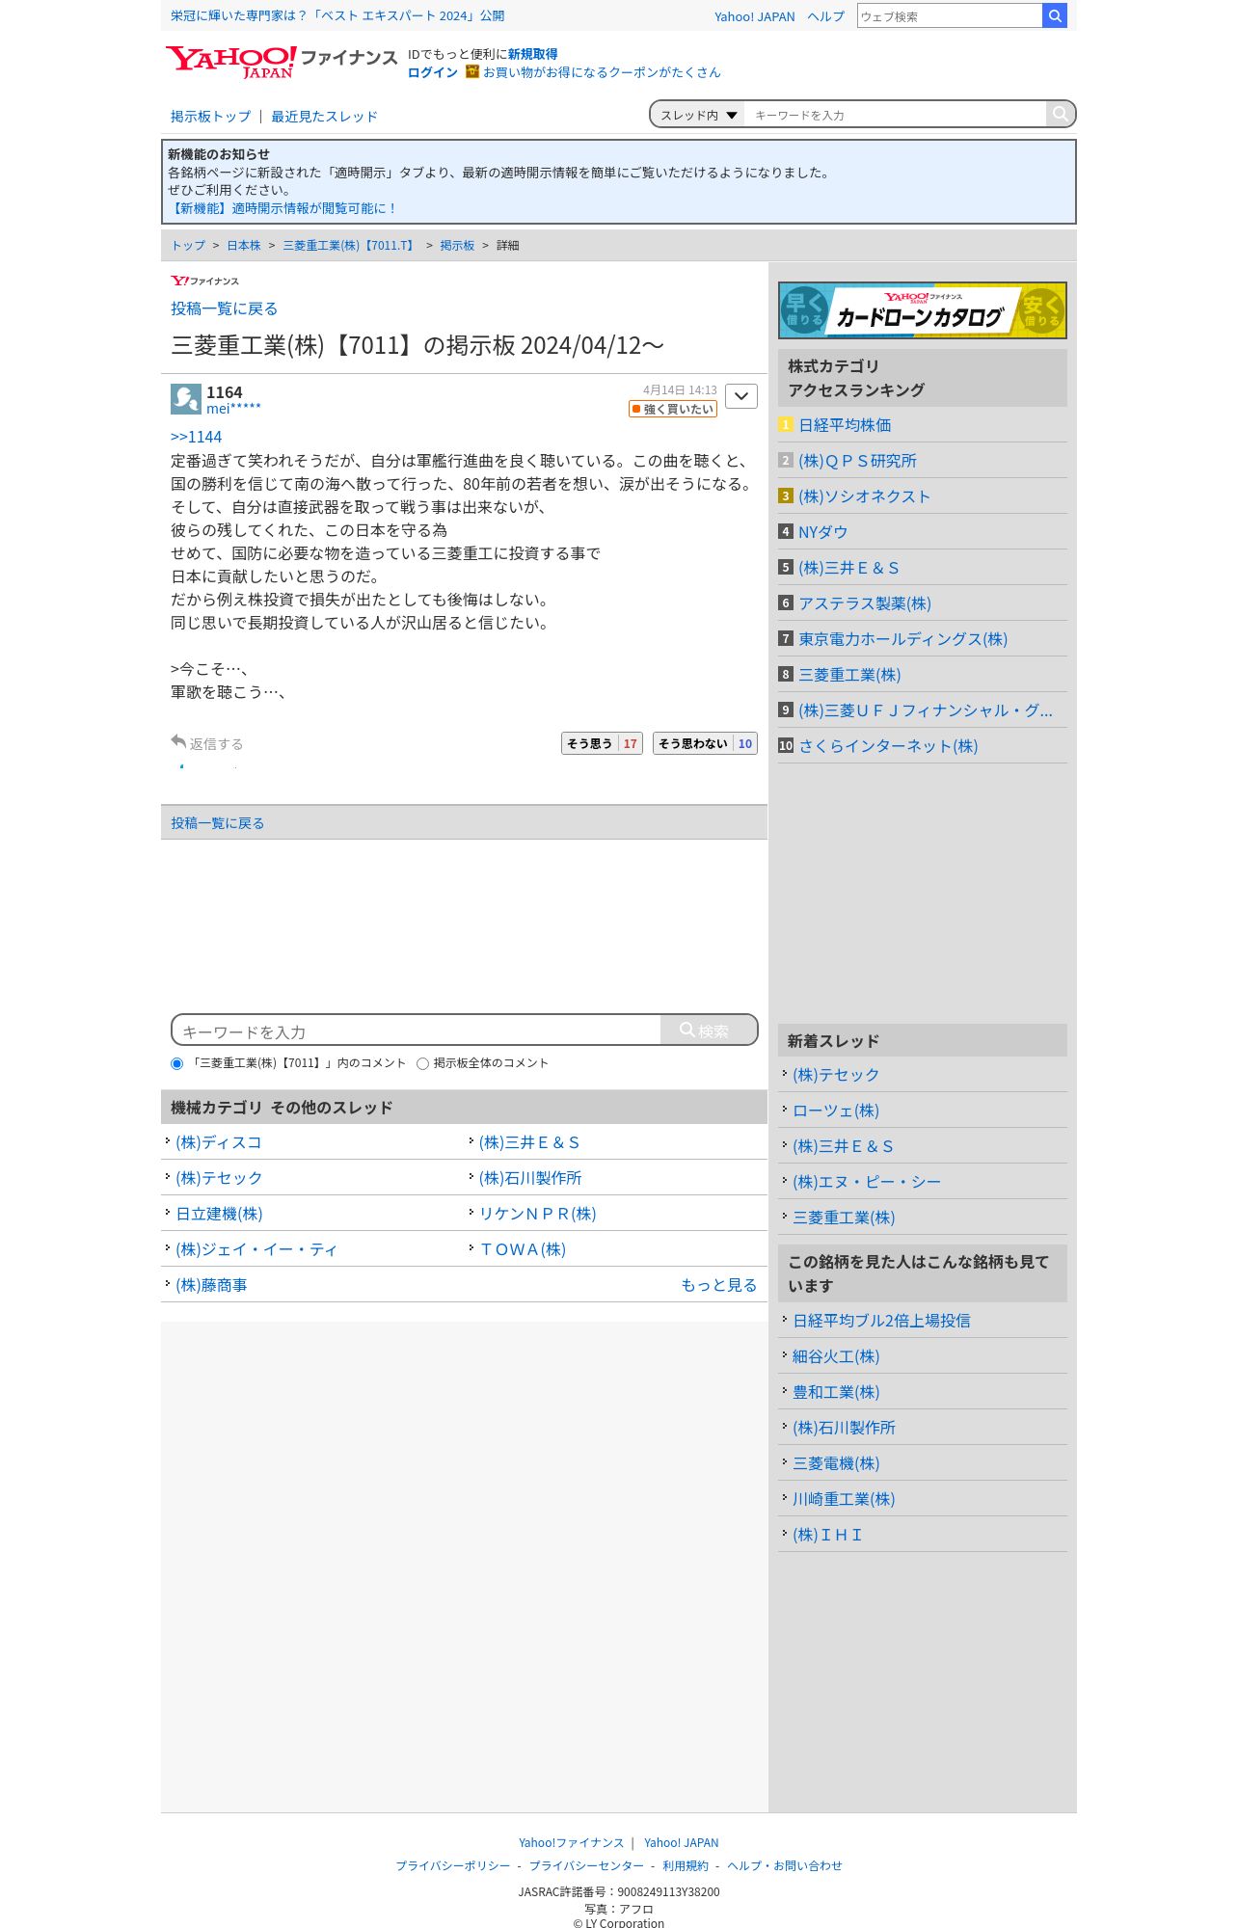Click the coupon gift icon near login
The width and height of the screenshot is (1238, 1928).
click(472, 71)
